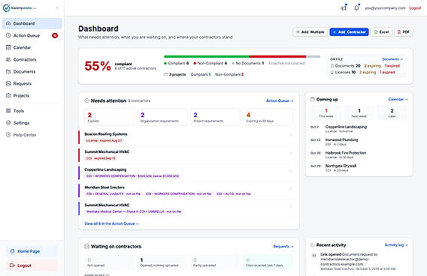The height and width of the screenshot is (276, 427).
Task: Expand chevron on Copperline Landscaping attention row
Action: point(291,170)
